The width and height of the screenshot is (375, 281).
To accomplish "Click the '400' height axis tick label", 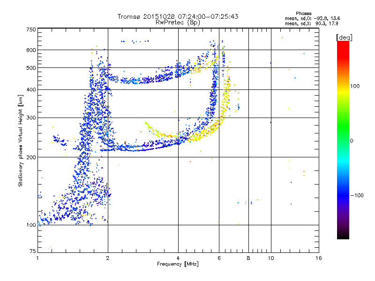I will click(31, 90).
